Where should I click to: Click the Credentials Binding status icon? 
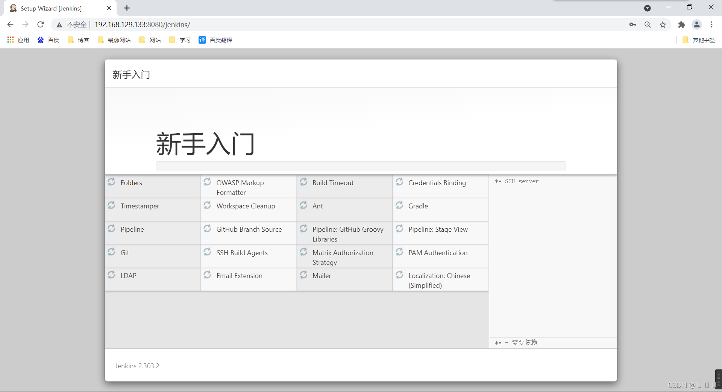[400, 182]
